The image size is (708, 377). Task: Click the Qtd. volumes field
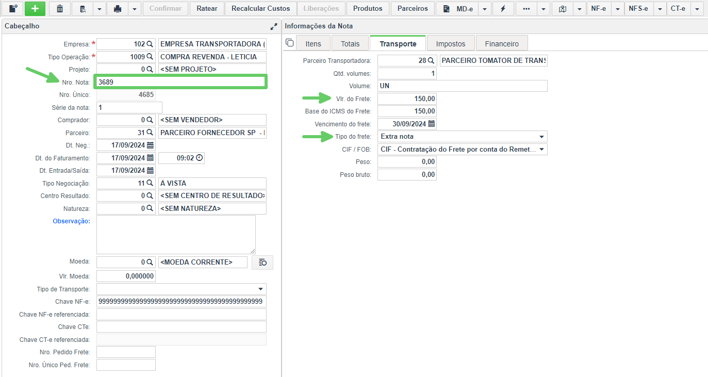pos(407,73)
